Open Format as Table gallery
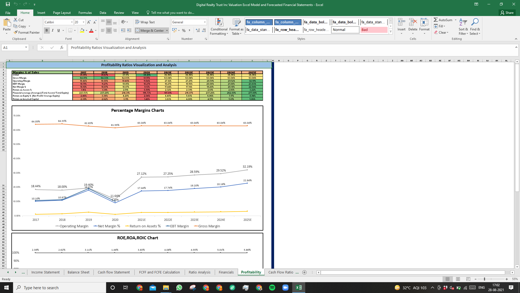The image size is (520, 293). (x=236, y=27)
